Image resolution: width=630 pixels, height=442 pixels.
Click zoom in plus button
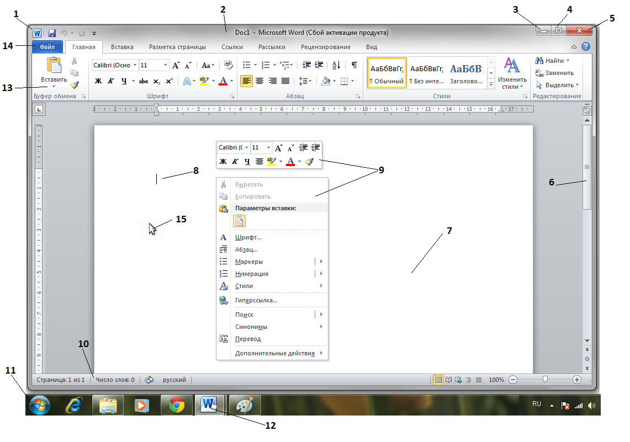pyautogui.click(x=577, y=380)
